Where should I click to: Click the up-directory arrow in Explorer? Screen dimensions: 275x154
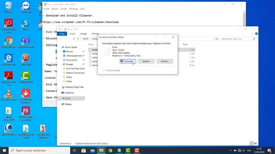pyautogui.click(x=74, y=39)
